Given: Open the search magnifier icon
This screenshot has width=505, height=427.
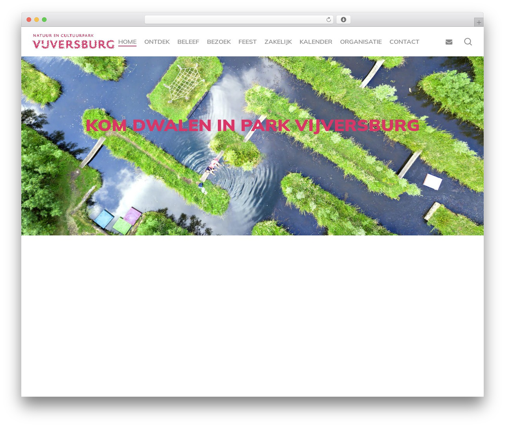Looking at the screenshot, I should [x=468, y=42].
